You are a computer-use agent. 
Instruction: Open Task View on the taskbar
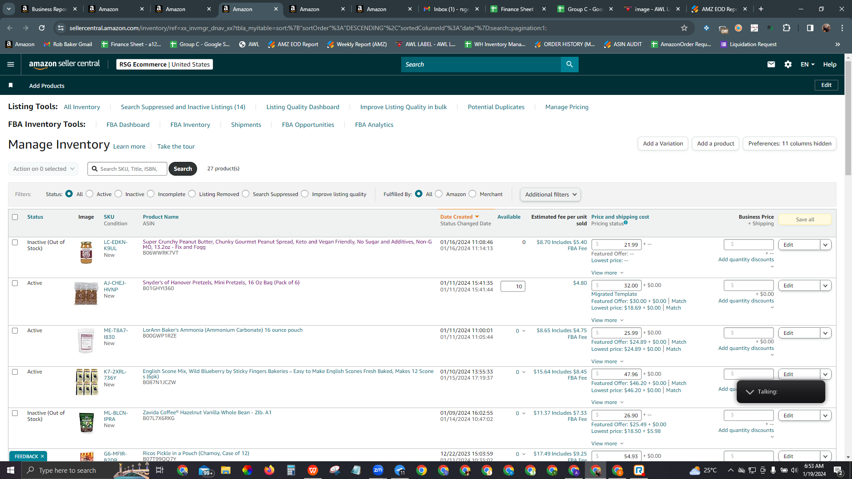pyautogui.click(x=160, y=470)
